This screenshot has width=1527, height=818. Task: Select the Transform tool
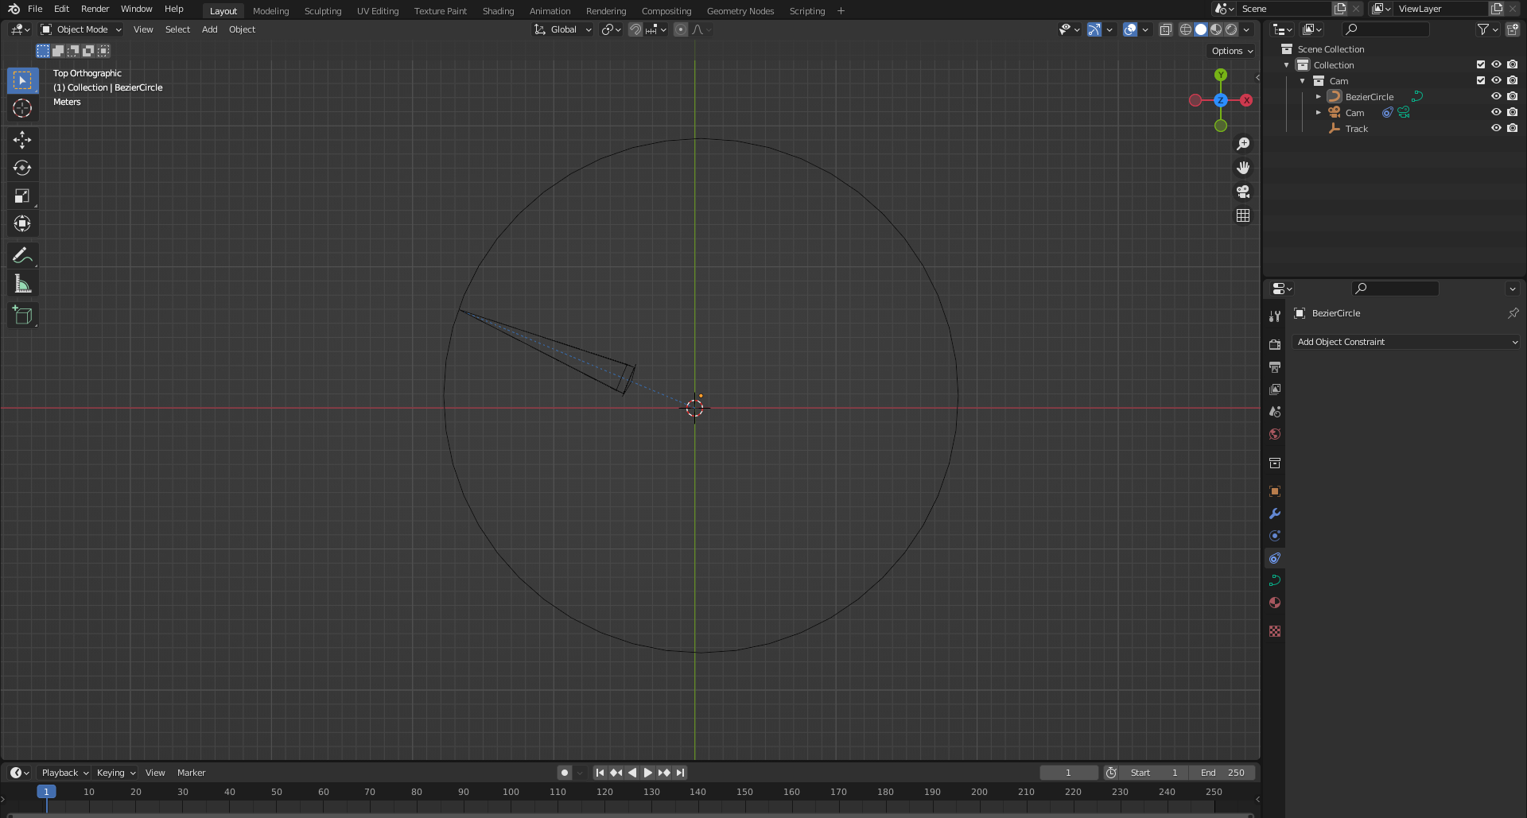(x=22, y=223)
